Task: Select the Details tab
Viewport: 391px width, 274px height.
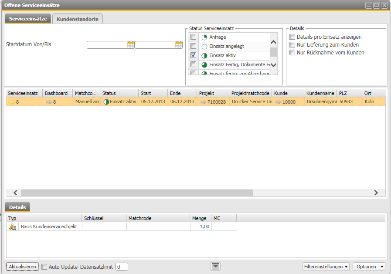Action: [17, 207]
